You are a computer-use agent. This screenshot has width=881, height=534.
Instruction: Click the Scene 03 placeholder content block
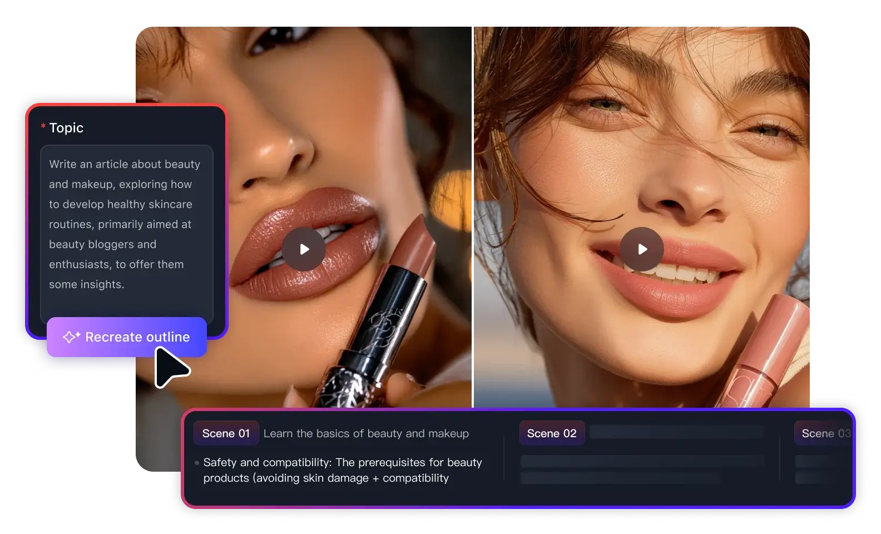coord(815,469)
